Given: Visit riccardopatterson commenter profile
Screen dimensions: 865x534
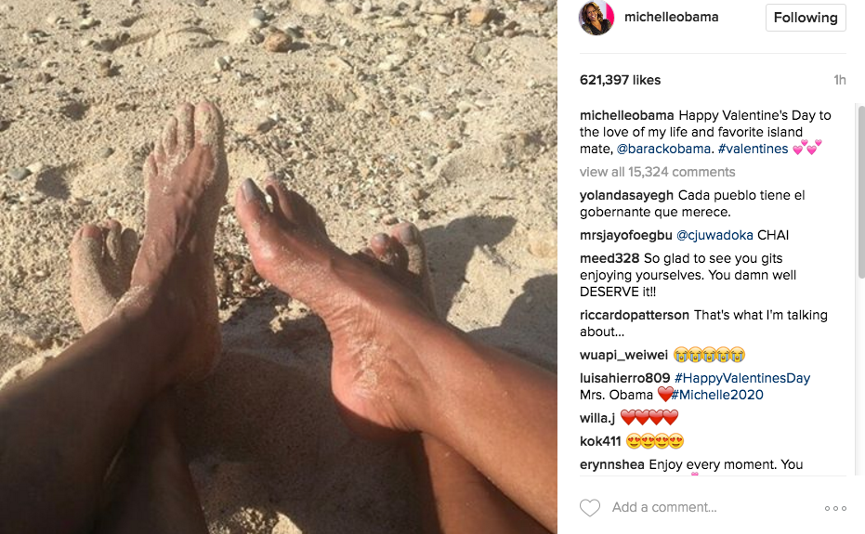Looking at the screenshot, I should pos(635,315).
